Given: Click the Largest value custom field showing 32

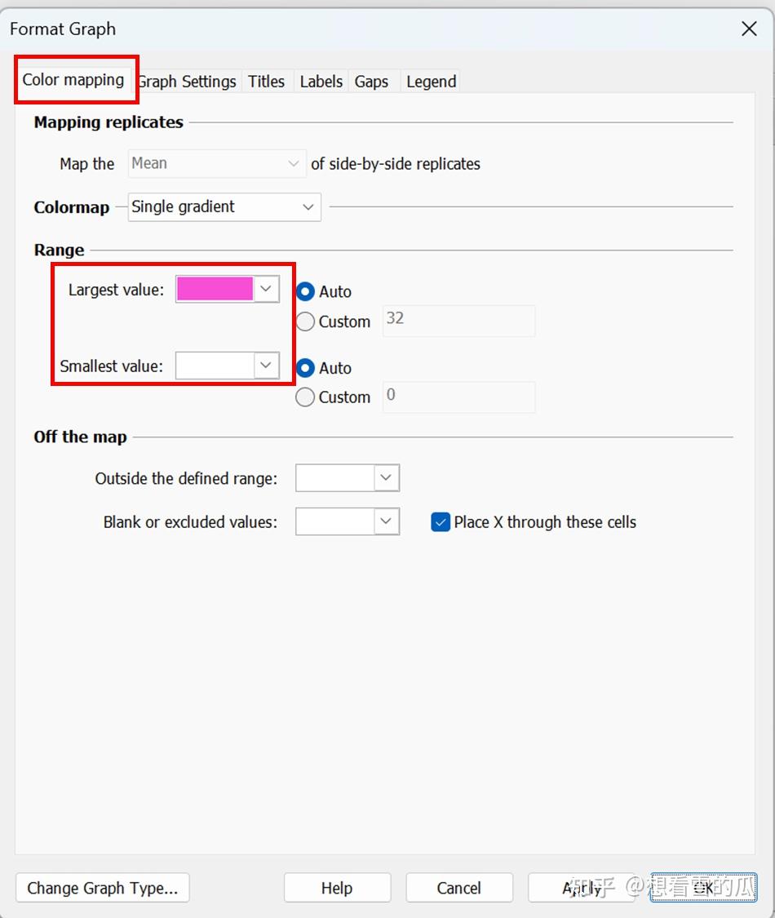Looking at the screenshot, I should click(x=459, y=320).
